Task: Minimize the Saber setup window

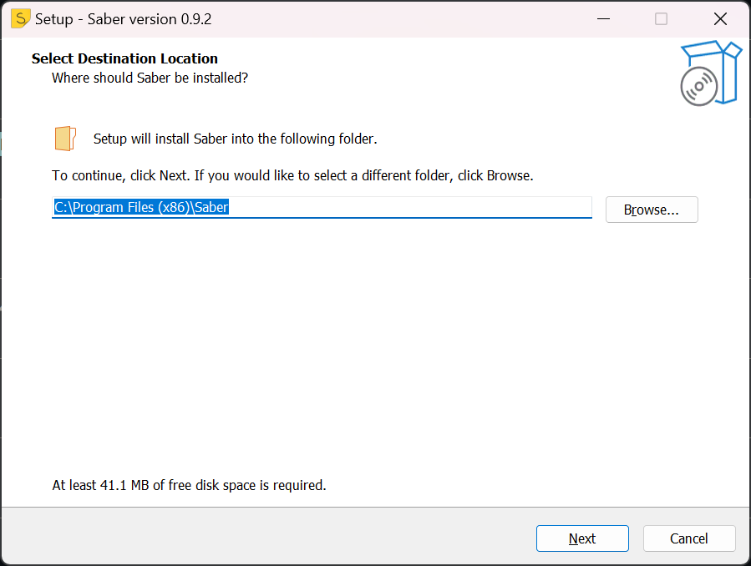Action: 603,18
